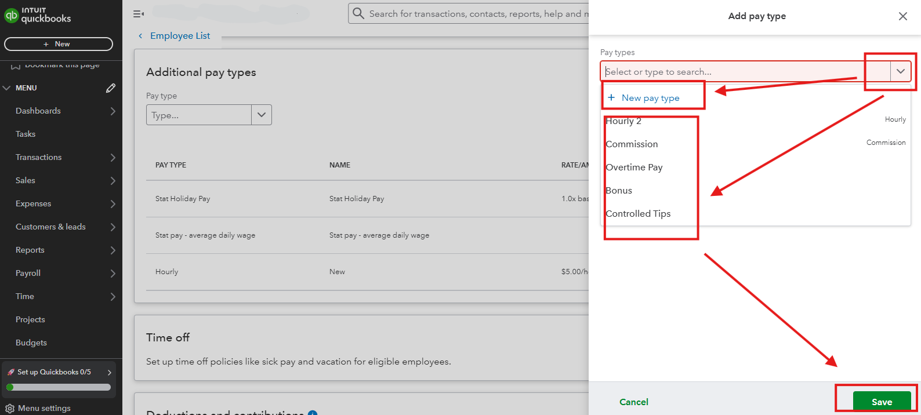Click the bookmark icon in the sidebar
This screenshot has width=921, height=415.
click(16, 66)
